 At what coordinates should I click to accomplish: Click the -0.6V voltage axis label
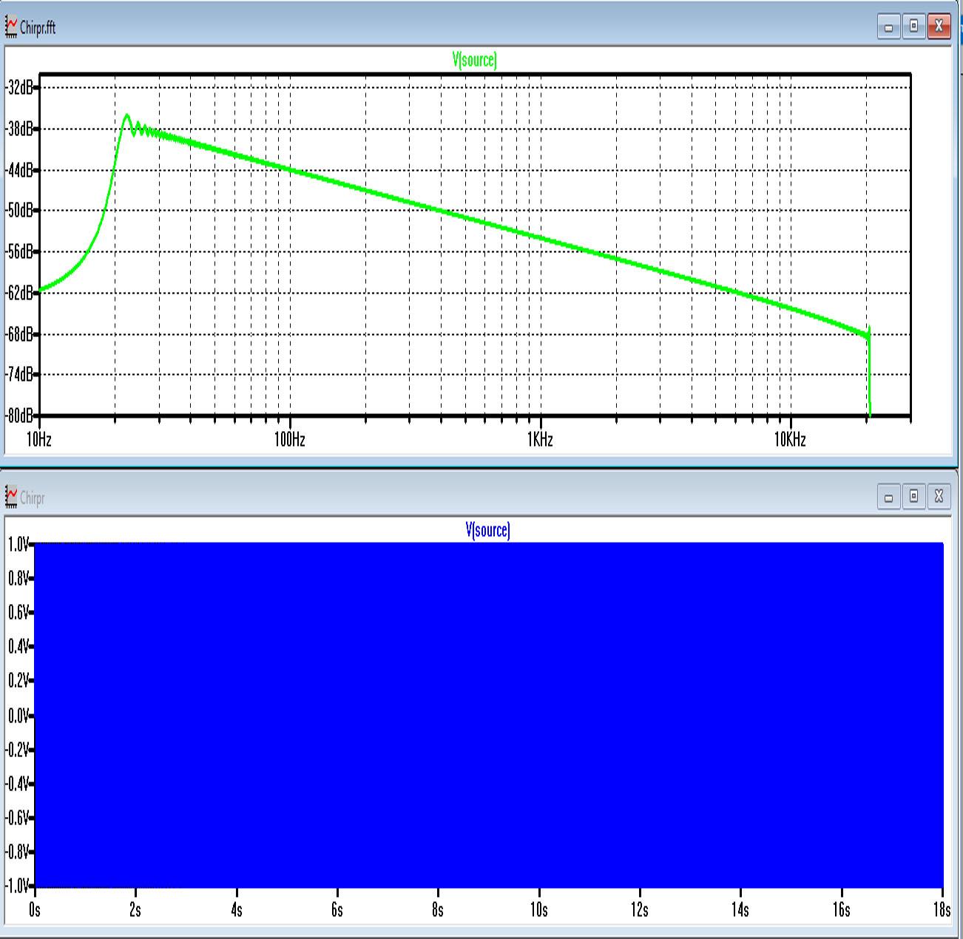pos(16,818)
